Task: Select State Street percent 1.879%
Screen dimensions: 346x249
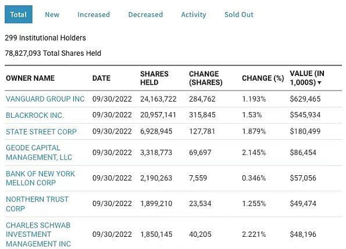Action: tap(254, 131)
